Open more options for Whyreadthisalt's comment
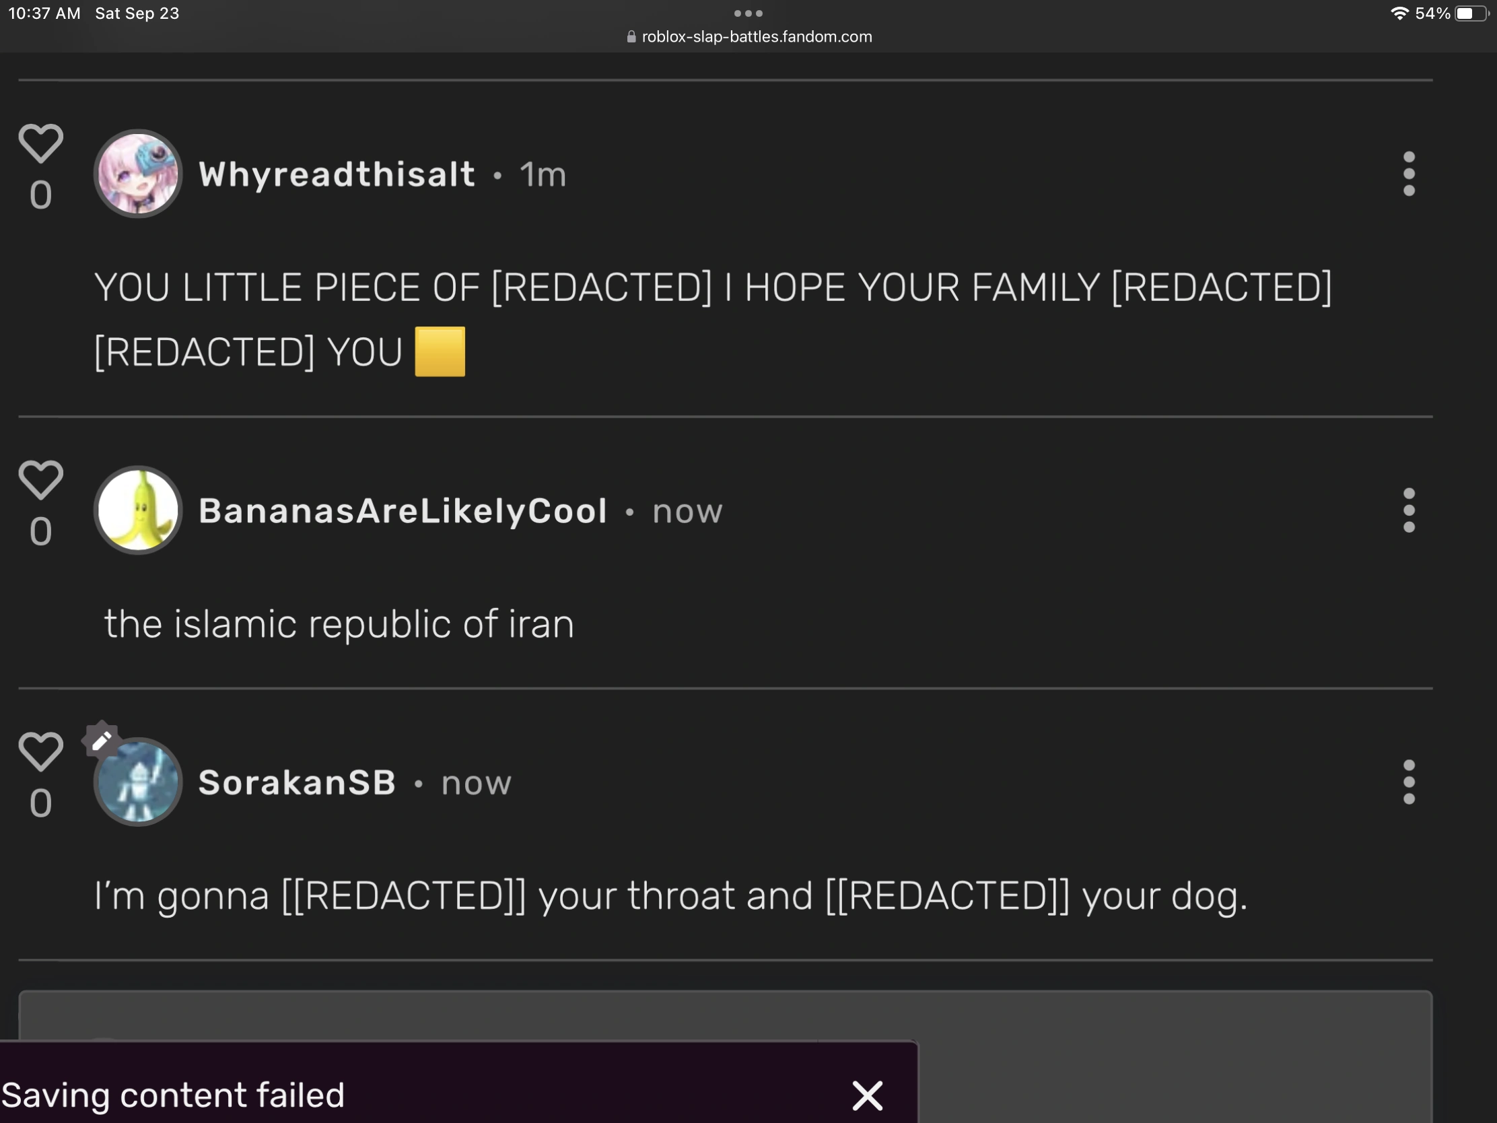The width and height of the screenshot is (1497, 1123). (1409, 174)
